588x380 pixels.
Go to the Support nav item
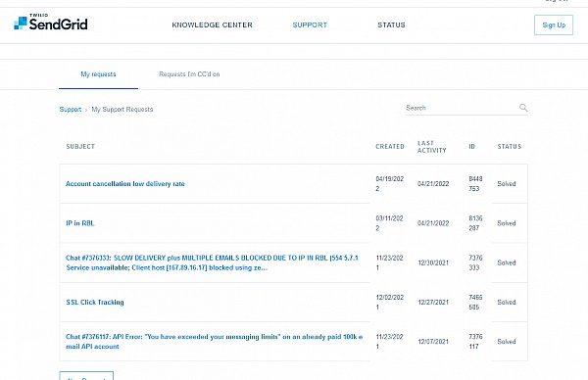tap(310, 25)
